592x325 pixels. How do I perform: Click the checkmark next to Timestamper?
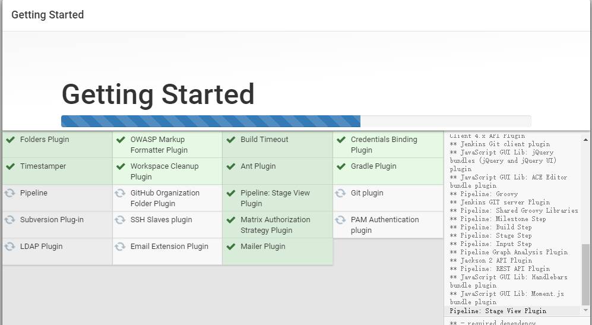(10, 166)
